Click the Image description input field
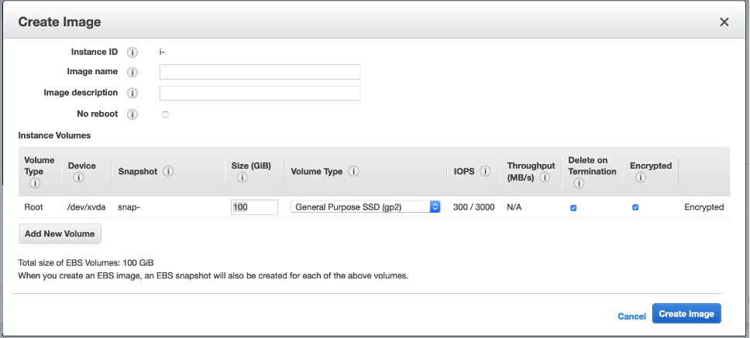 click(x=260, y=93)
